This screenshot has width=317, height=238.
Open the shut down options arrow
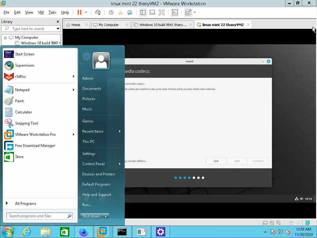click(x=106, y=216)
